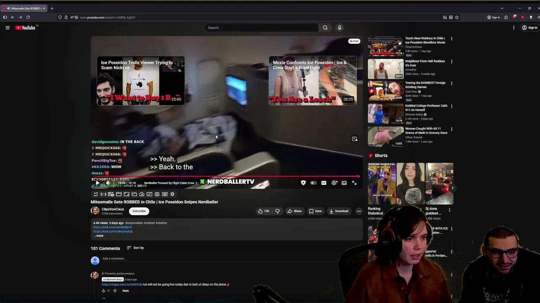Open the imgur link in pinned comment

[122, 284]
